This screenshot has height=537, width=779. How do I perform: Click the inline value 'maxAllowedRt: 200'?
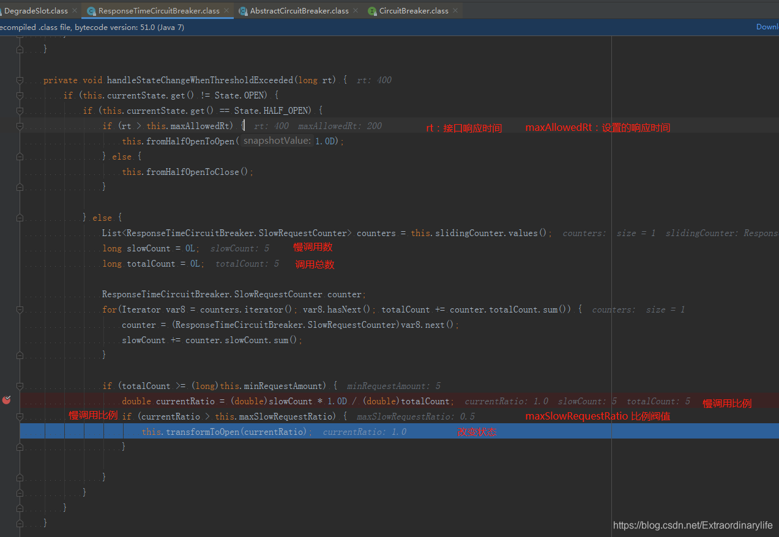pyautogui.click(x=340, y=126)
